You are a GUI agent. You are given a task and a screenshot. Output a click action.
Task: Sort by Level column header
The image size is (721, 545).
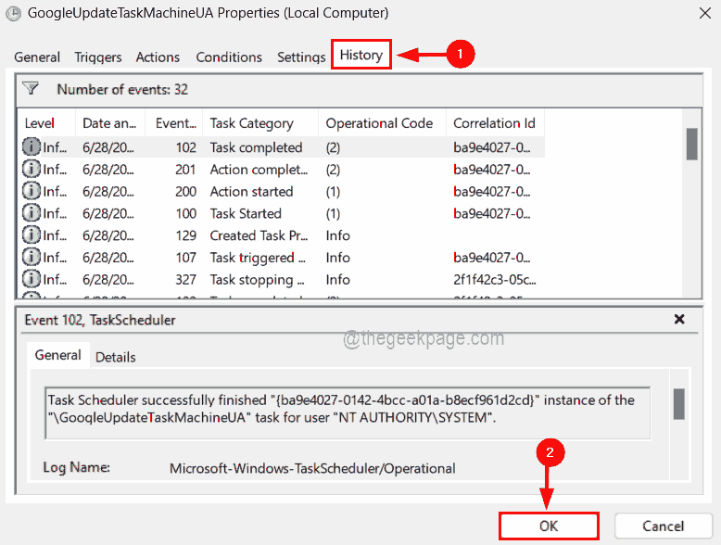point(46,122)
